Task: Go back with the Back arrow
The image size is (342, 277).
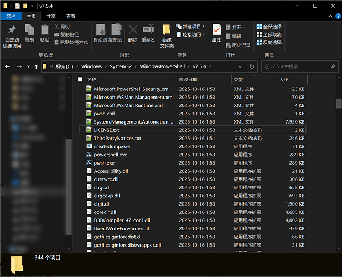Action: point(8,66)
